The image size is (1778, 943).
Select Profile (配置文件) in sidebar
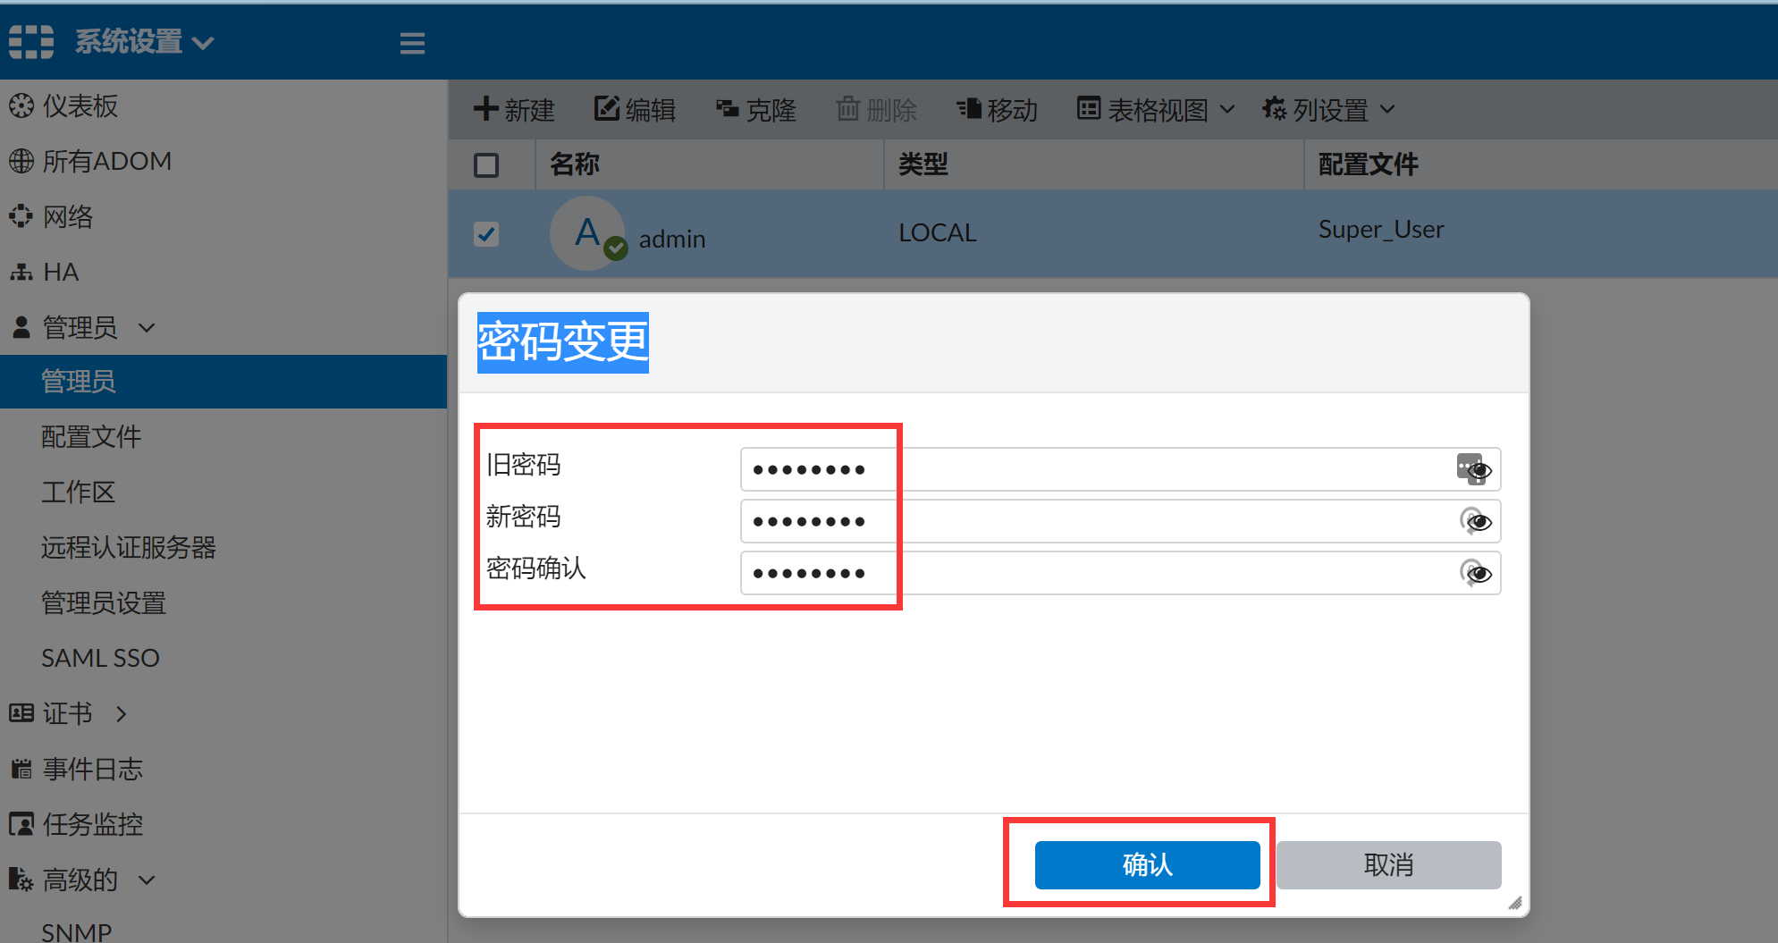click(x=91, y=437)
